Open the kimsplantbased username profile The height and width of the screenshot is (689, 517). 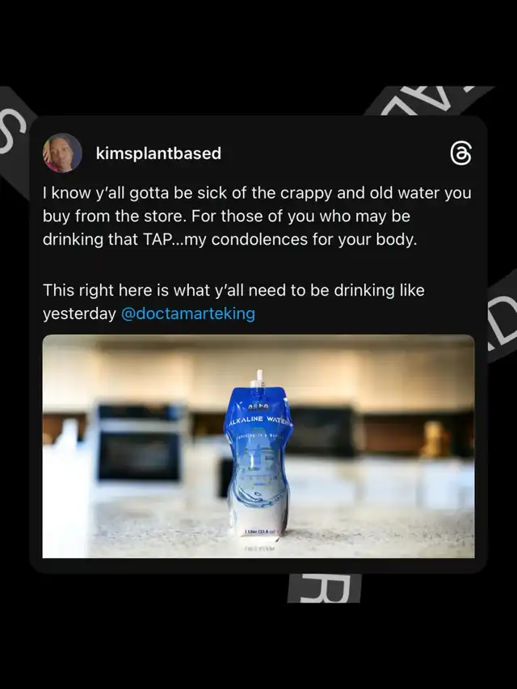point(158,153)
